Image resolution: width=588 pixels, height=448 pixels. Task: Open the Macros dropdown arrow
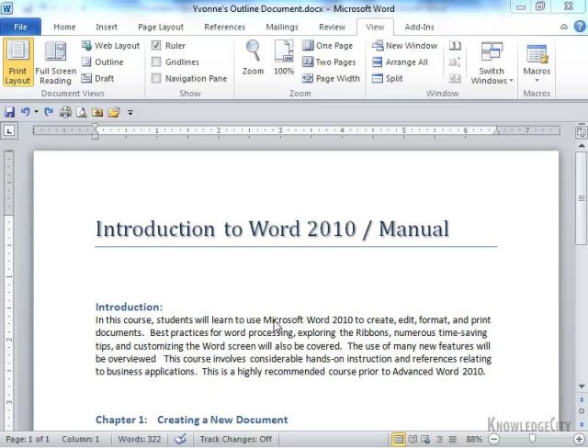tap(537, 81)
